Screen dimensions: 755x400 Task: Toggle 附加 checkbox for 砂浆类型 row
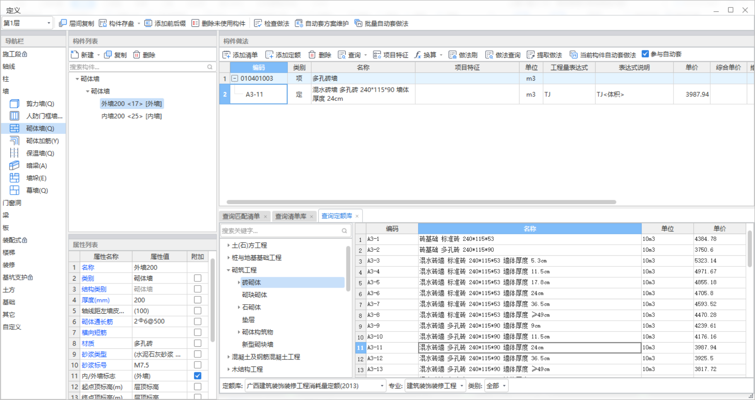197,354
